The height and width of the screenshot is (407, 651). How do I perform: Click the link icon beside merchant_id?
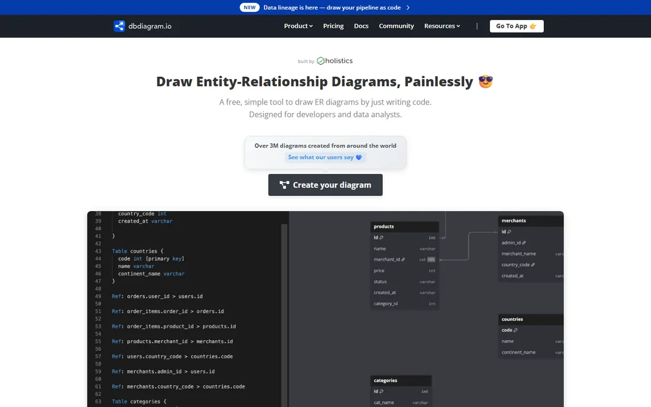point(402,260)
